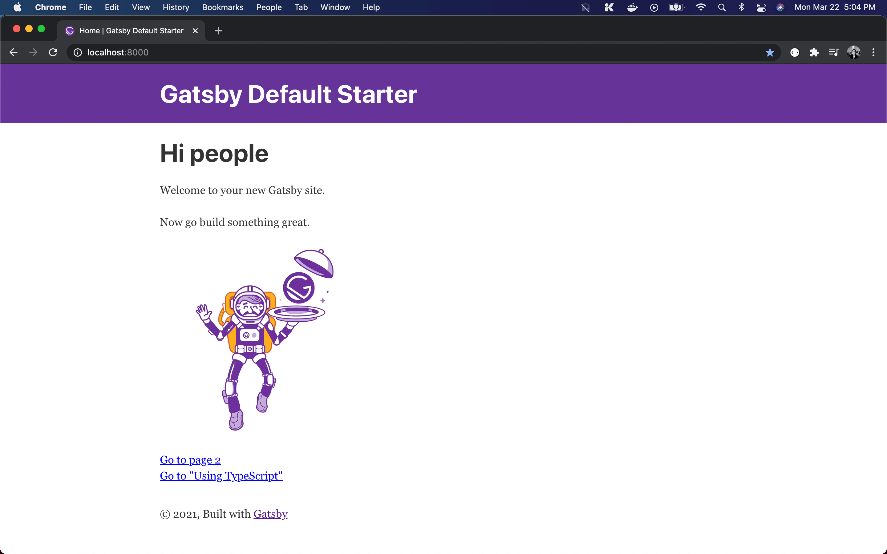This screenshot has width=887, height=554.
Task: Open Chrome three-dot menu
Action: (x=873, y=52)
